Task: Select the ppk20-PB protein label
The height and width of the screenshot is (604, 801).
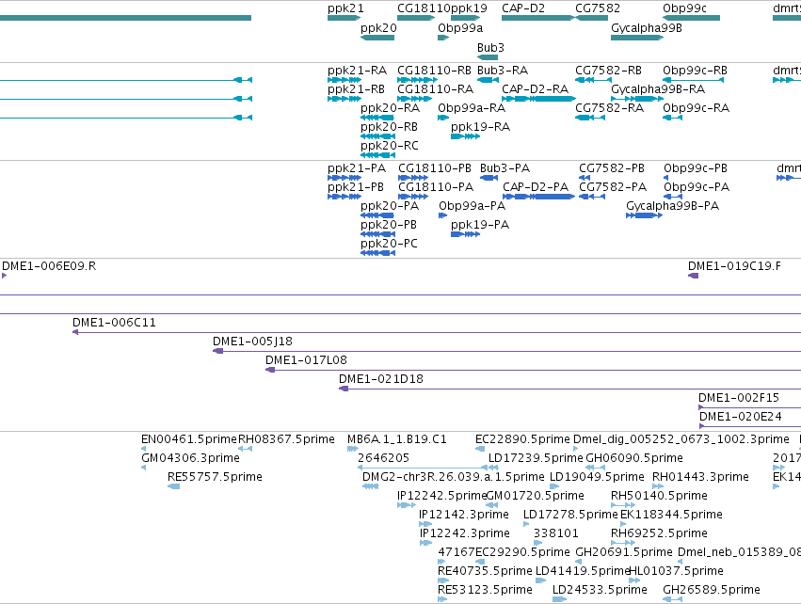Action: (x=388, y=225)
